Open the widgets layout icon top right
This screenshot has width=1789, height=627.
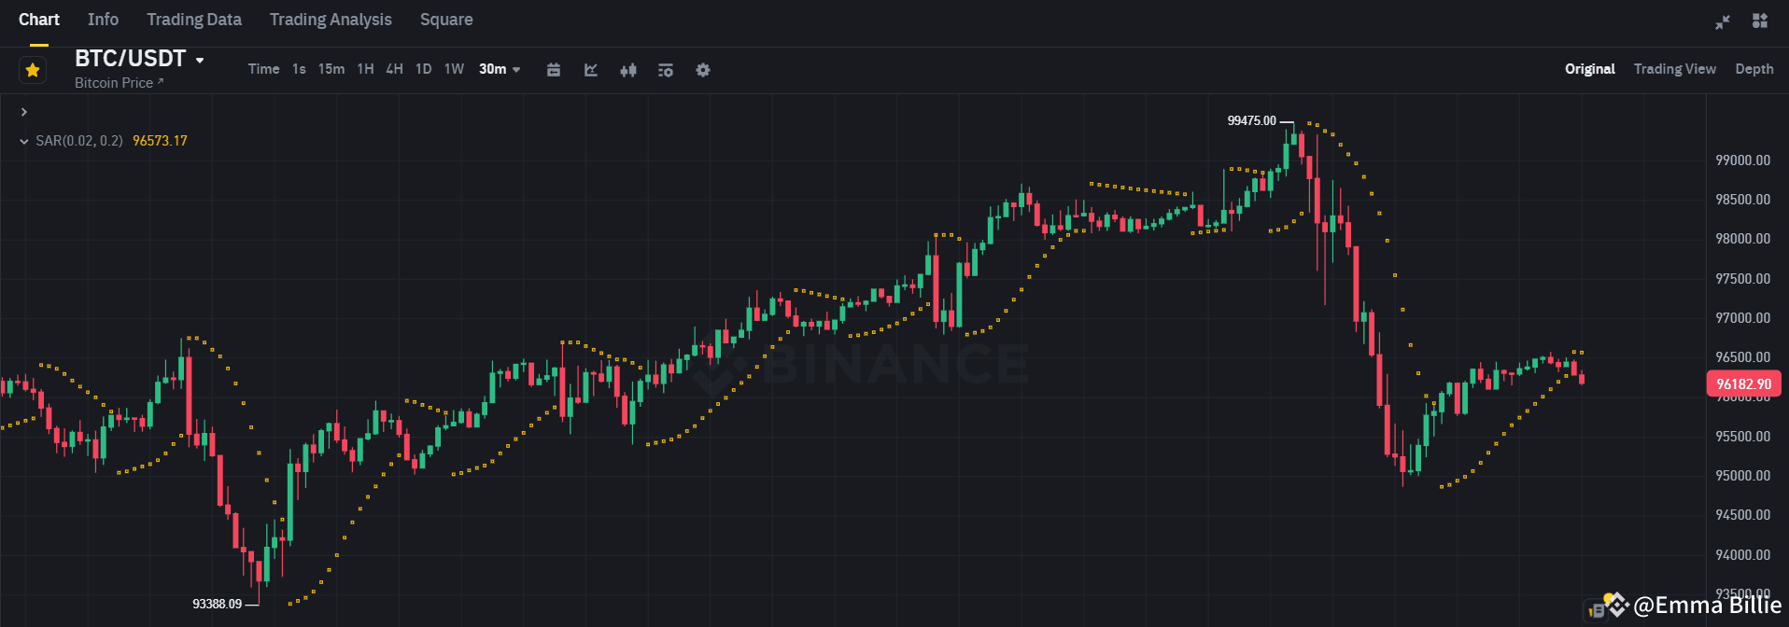pos(1760,21)
